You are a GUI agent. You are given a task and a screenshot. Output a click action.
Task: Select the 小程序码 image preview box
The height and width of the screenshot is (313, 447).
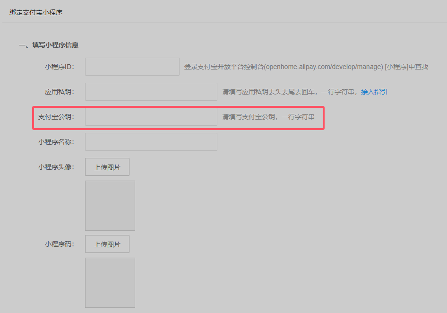(x=110, y=283)
